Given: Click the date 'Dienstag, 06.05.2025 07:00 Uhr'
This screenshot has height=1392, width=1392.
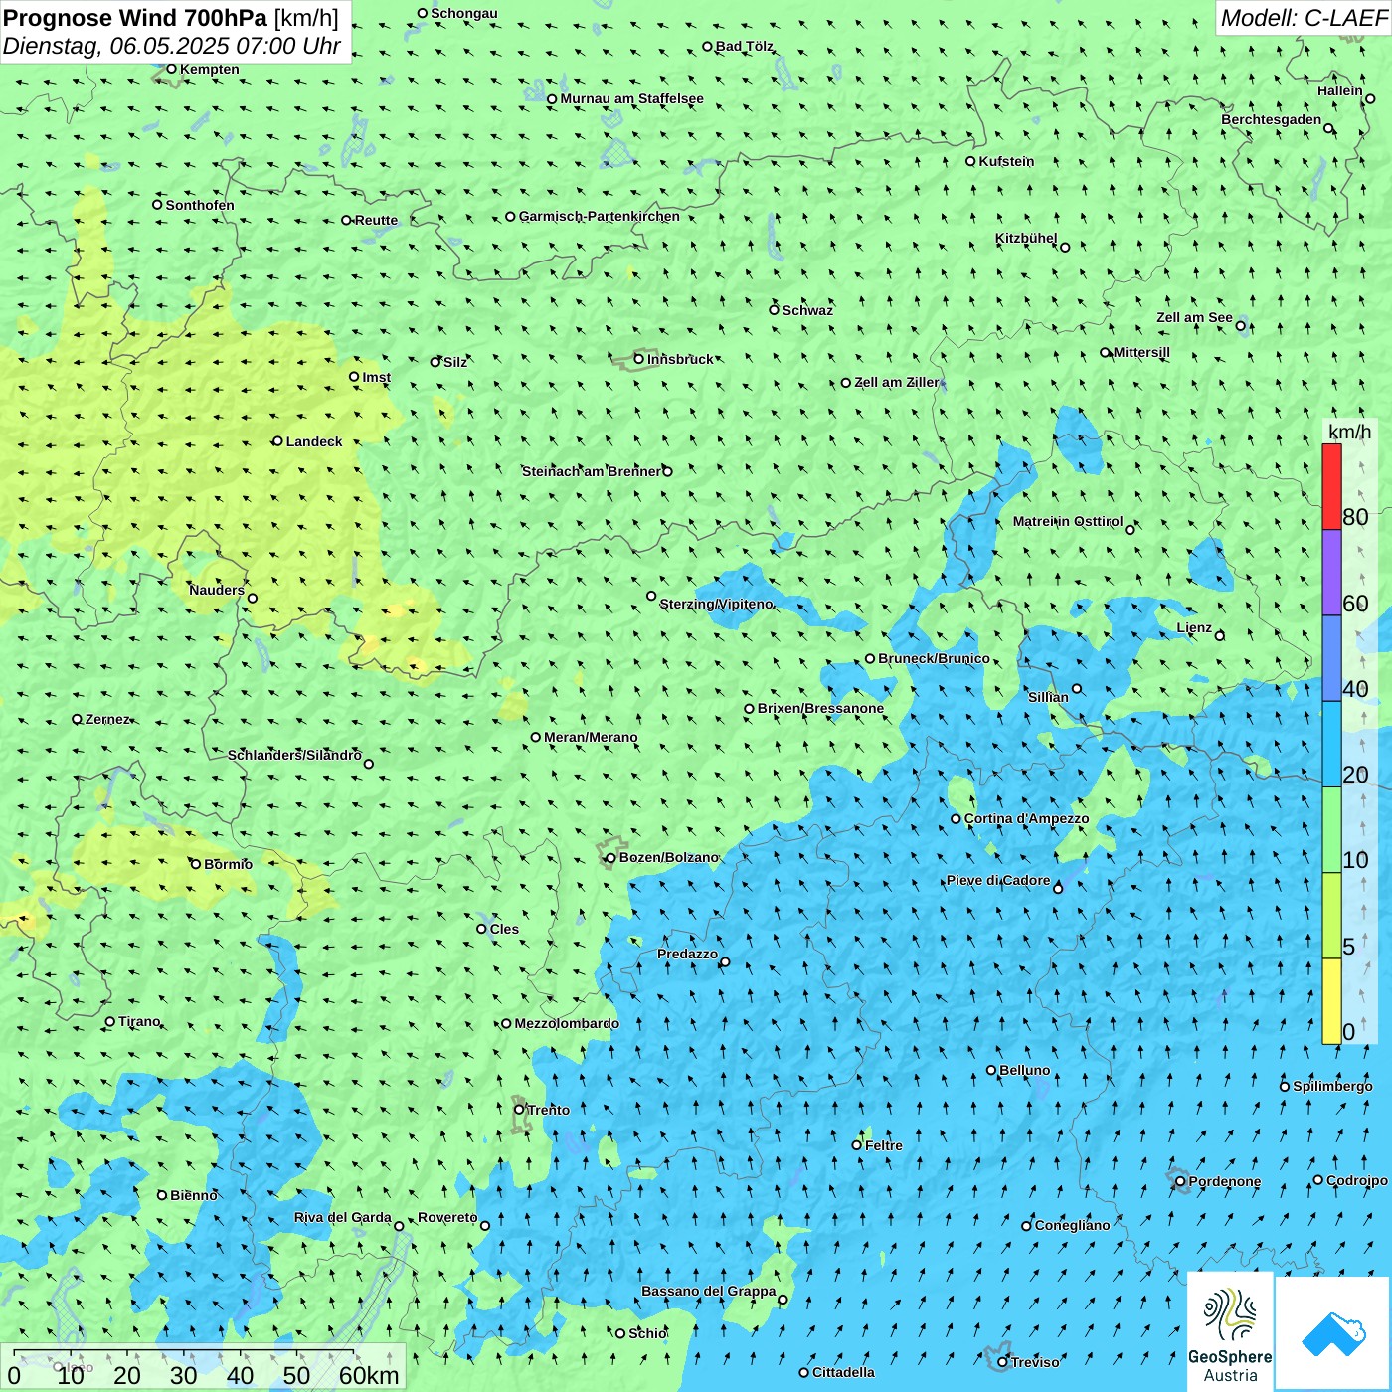Looking at the screenshot, I should pyautogui.click(x=172, y=46).
